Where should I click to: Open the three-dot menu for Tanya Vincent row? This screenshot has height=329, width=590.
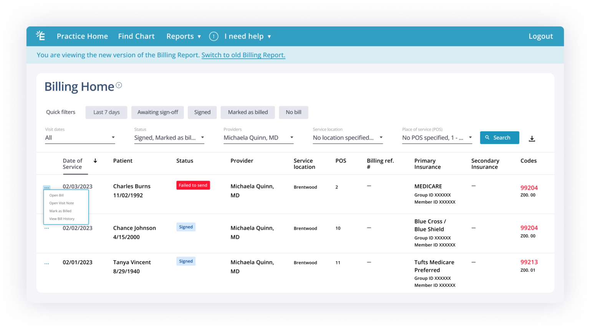(46, 263)
